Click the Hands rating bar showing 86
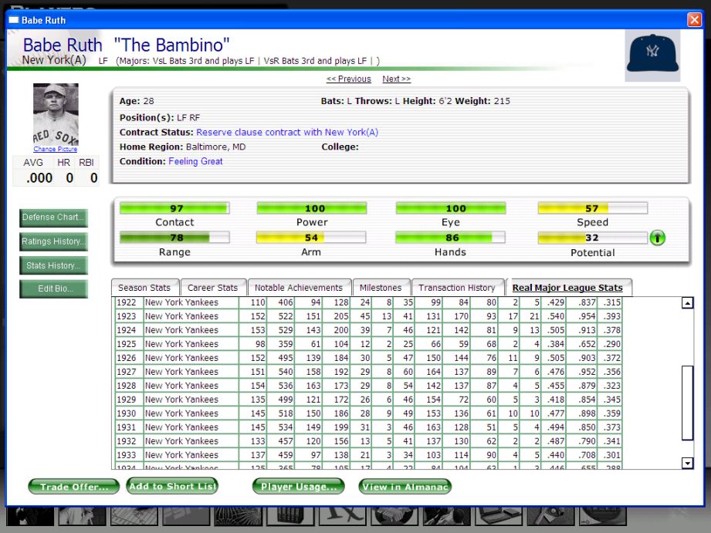Image resolution: width=711 pixels, height=533 pixels. tap(450, 238)
